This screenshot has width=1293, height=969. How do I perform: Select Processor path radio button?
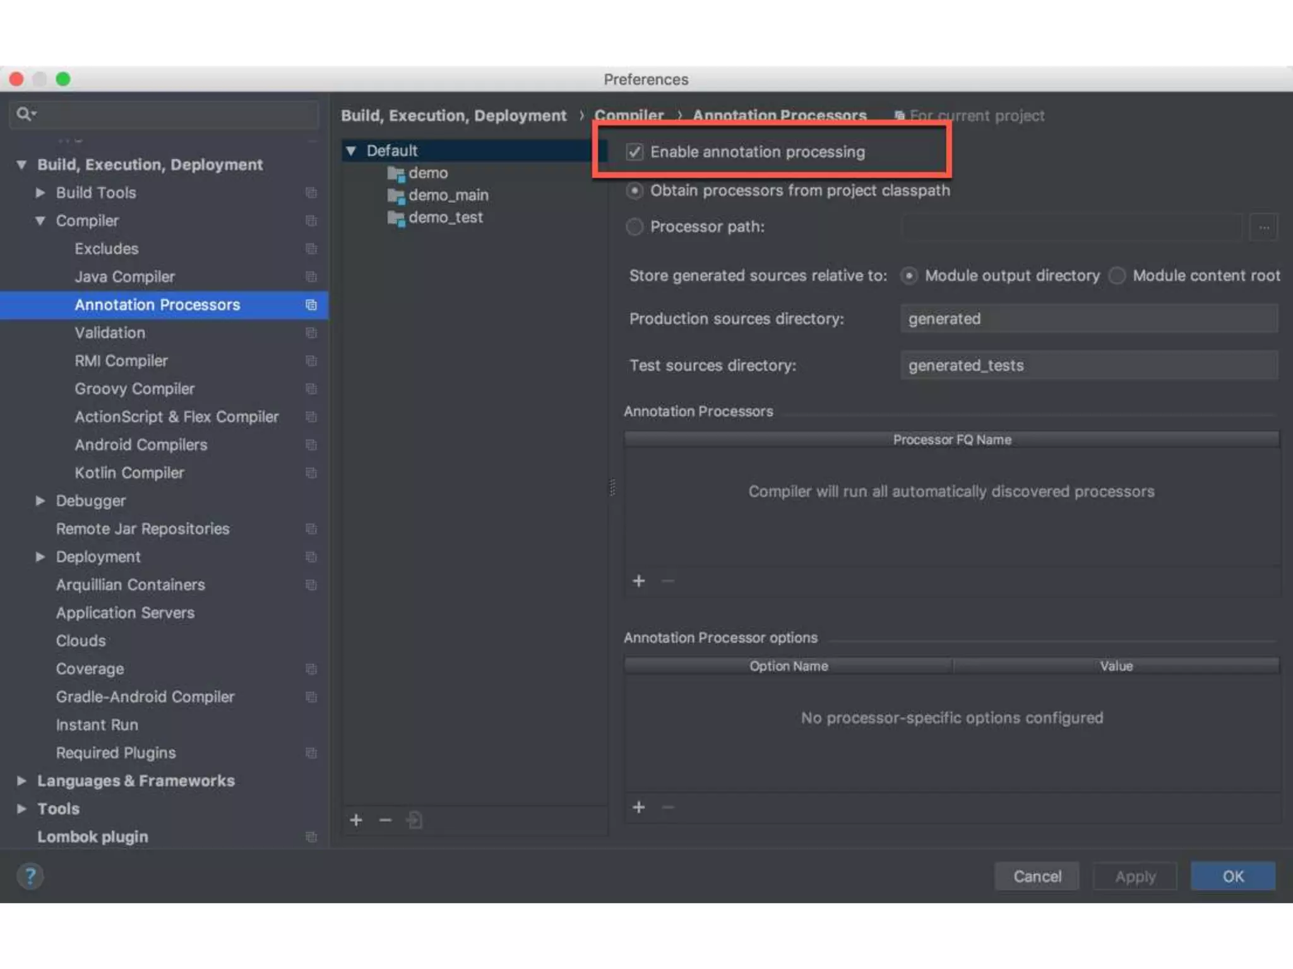click(635, 226)
